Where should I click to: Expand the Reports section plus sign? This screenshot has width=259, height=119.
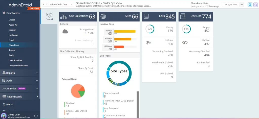pyautogui.click(x=37, y=73)
